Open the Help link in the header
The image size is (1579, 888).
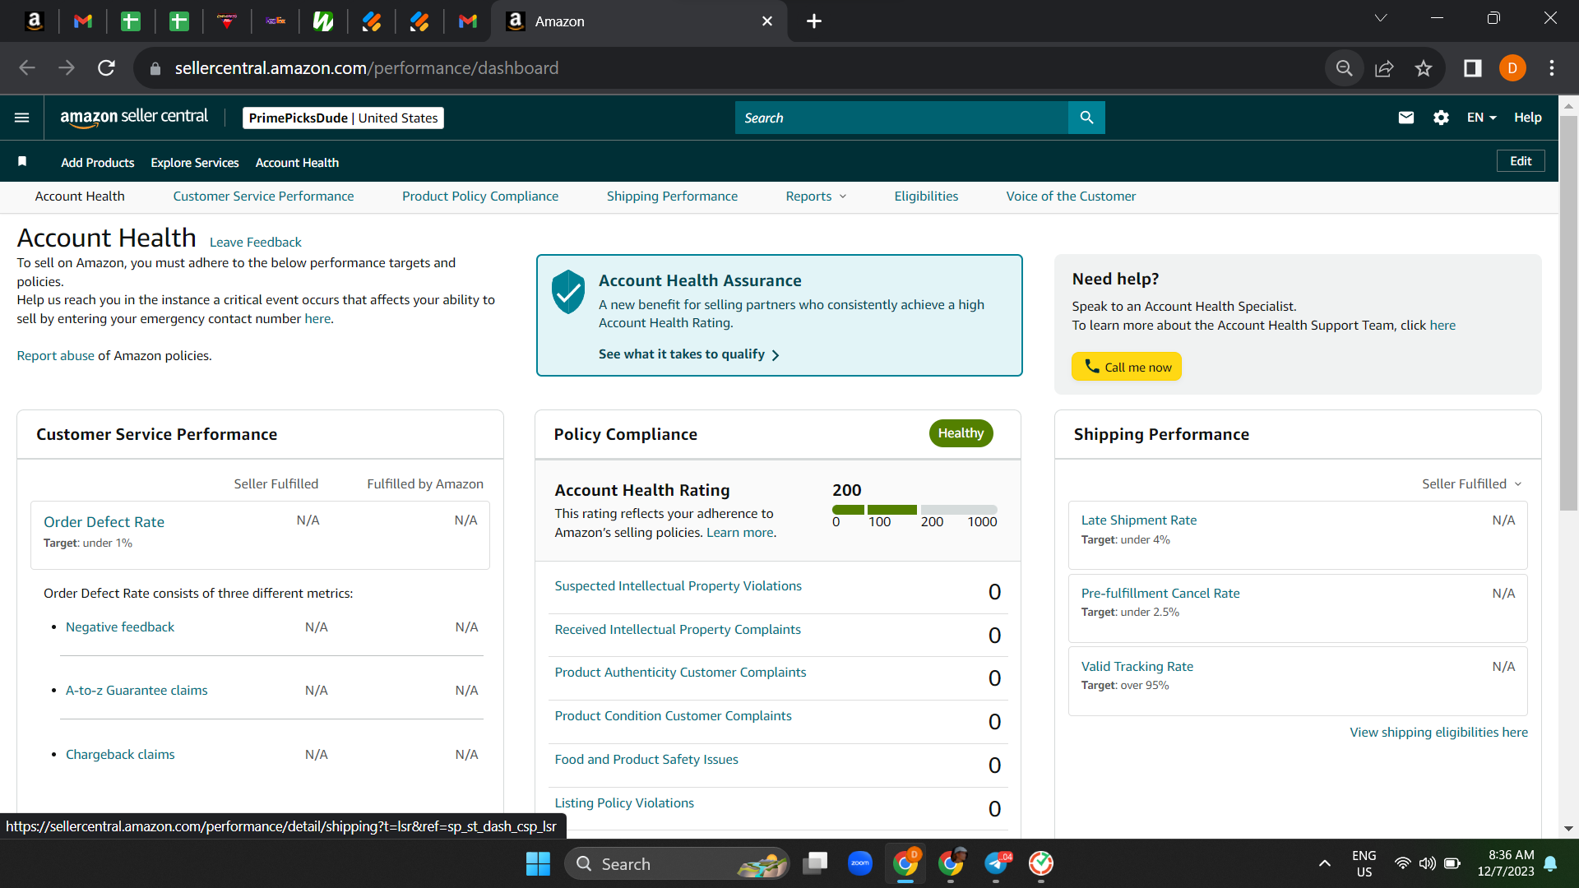(x=1527, y=118)
